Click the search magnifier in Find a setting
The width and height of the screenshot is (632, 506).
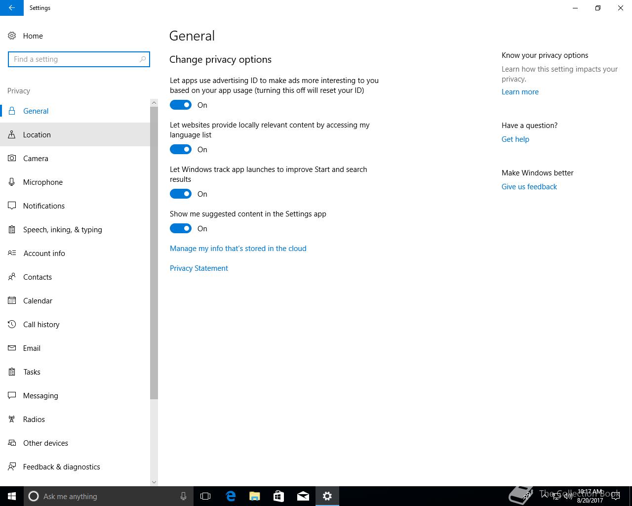143,59
